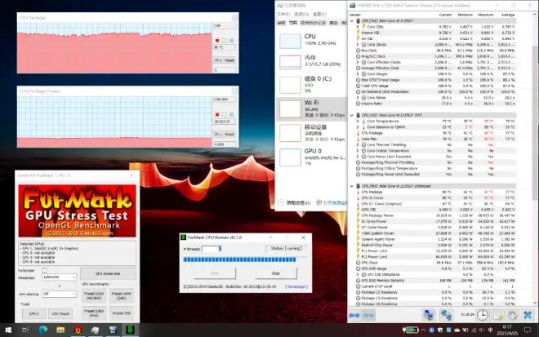Select GPU 0 in Task Manager list
The width and height of the screenshot is (539, 337).
coord(311,157)
